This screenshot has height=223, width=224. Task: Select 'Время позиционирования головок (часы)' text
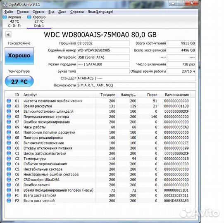click(58, 190)
